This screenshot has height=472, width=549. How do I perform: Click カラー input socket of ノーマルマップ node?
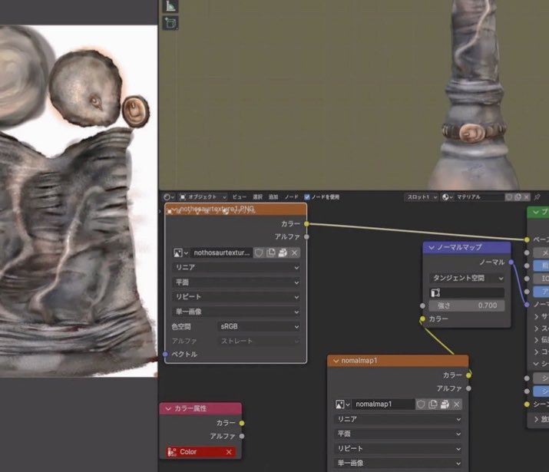point(422,319)
